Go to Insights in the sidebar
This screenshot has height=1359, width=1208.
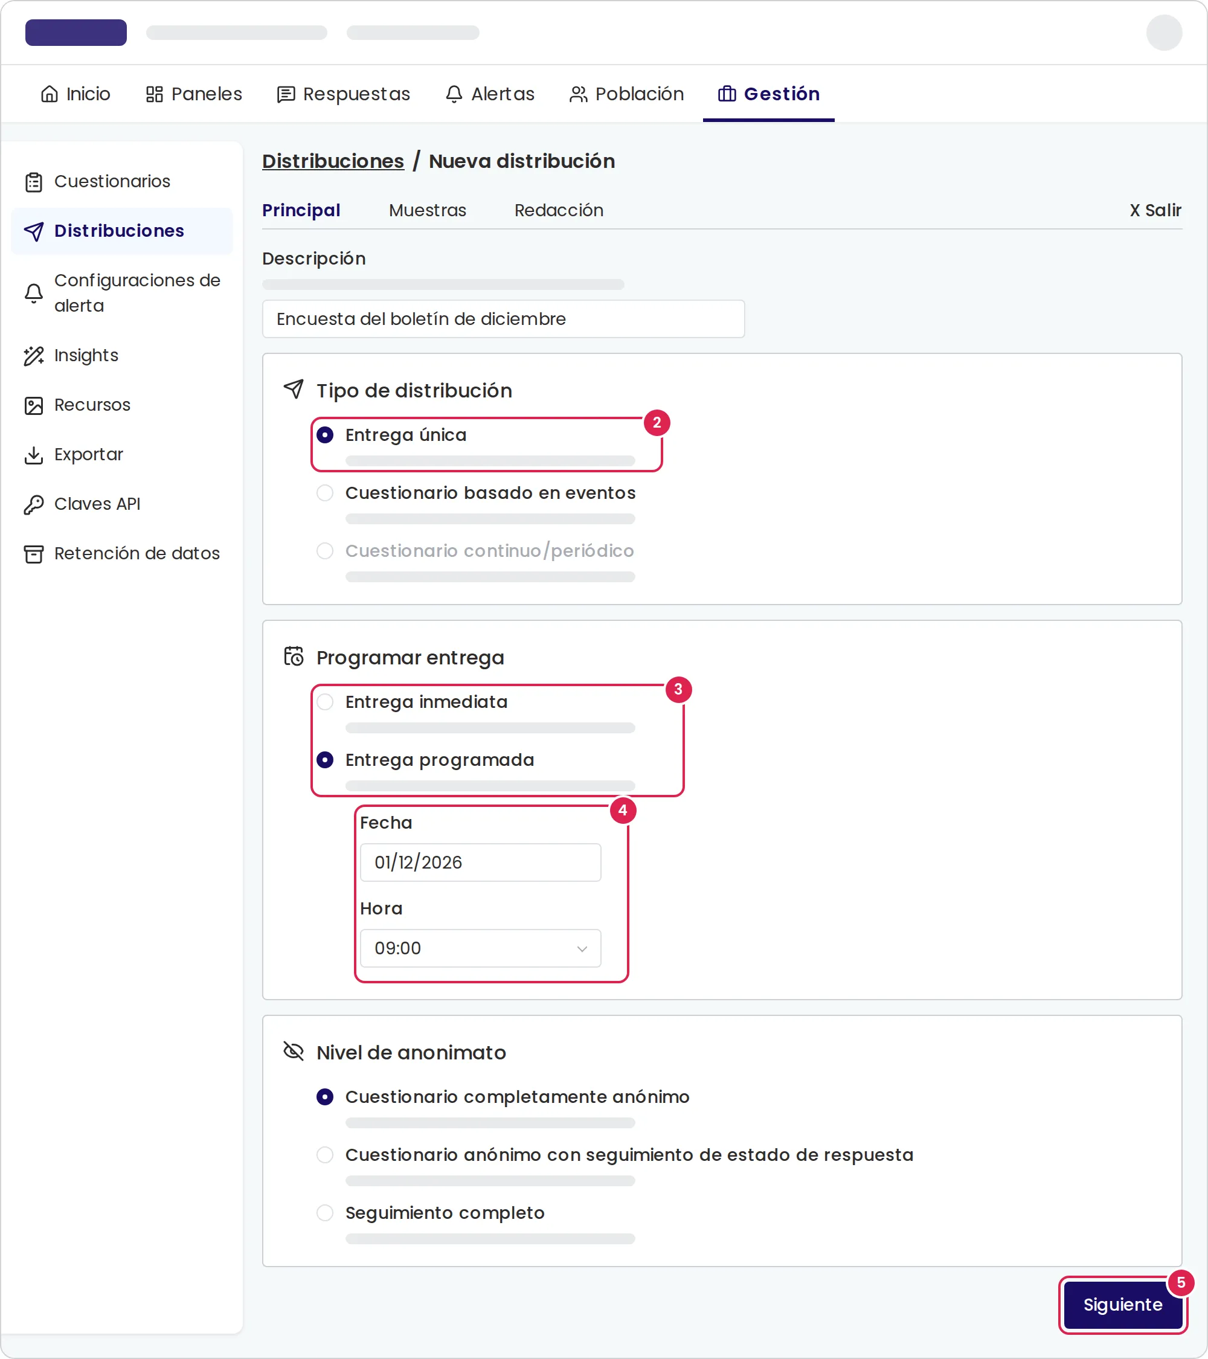[x=123, y=356]
